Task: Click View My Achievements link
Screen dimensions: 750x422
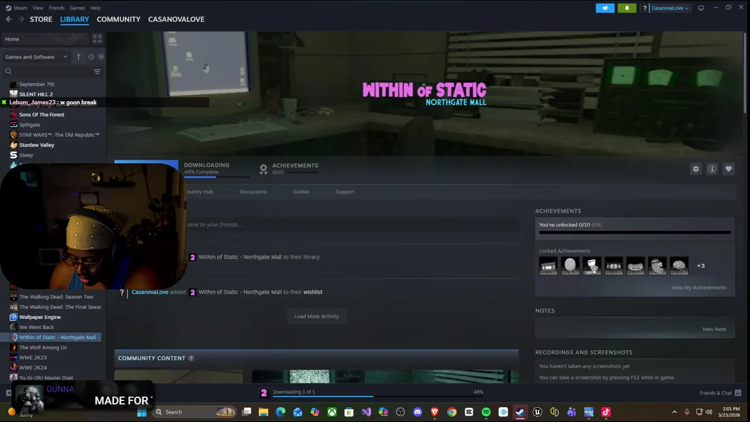Action: pyautogui.click(x=698, y=288)
